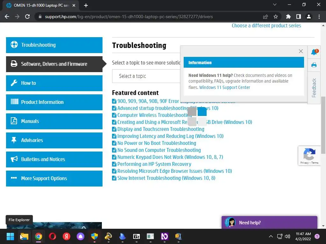Click the browser forward arrow

click(17, 17)
